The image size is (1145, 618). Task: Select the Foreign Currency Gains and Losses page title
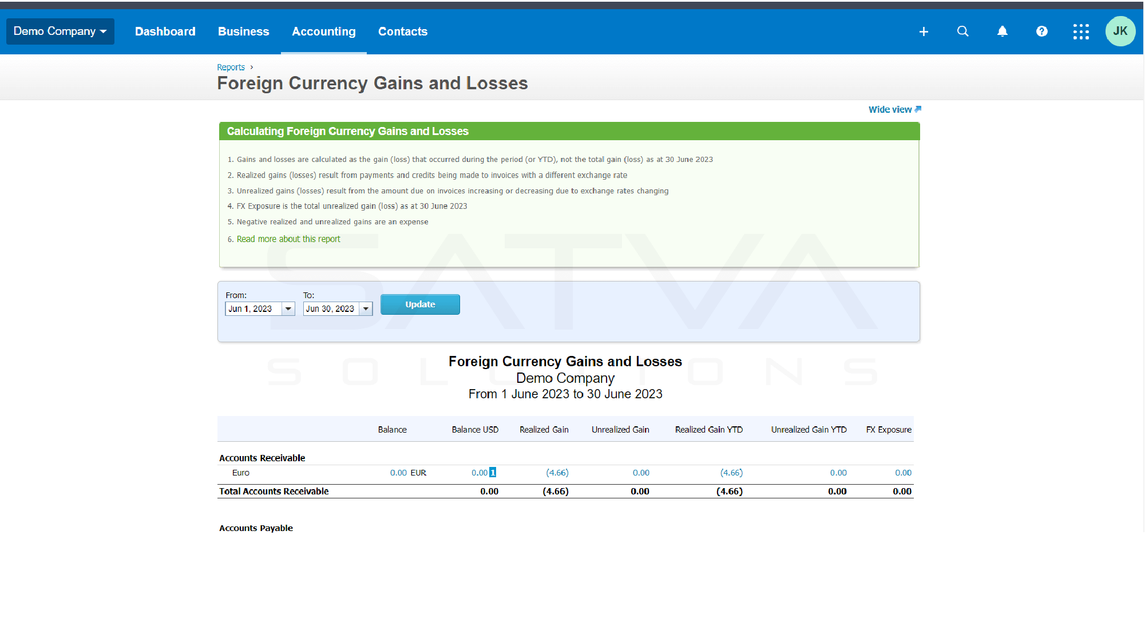373,83
